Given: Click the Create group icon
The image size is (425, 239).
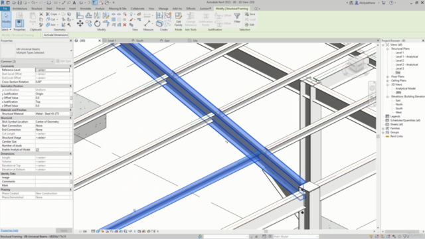Looking at the screenshot, I should (168, 15).
